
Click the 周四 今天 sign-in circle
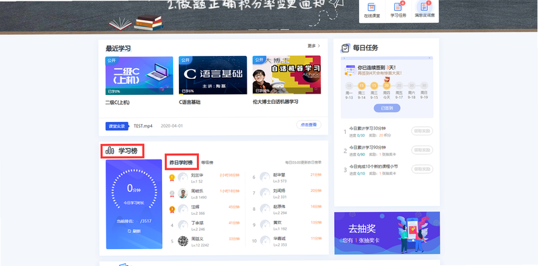[x=387, y=86]
